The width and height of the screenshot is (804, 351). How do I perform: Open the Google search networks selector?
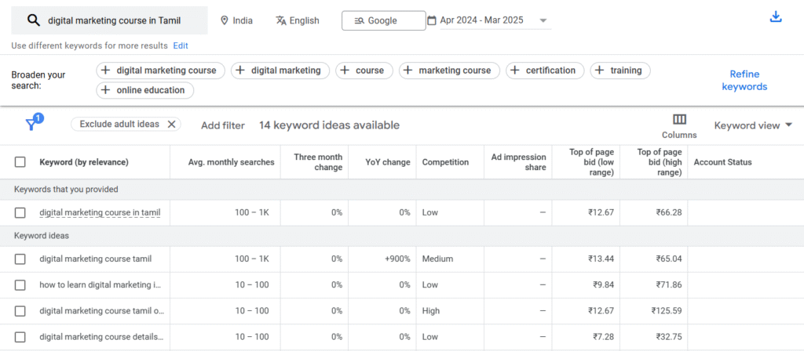point(383,21)
